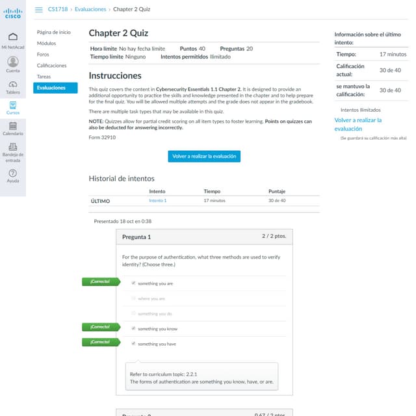Open the 'Intento 1' attempt link
This screenshot has height=416, width=416.
click(157, 201)
